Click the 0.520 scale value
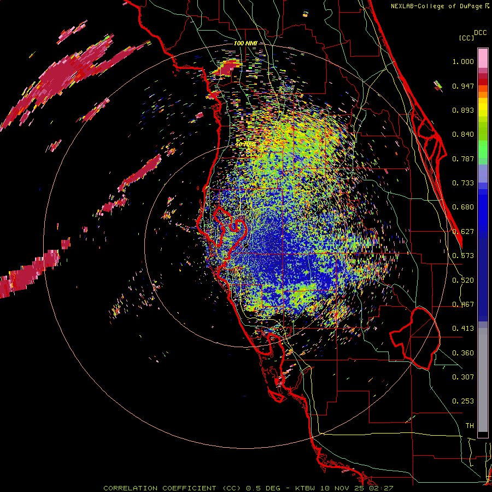 463,280
